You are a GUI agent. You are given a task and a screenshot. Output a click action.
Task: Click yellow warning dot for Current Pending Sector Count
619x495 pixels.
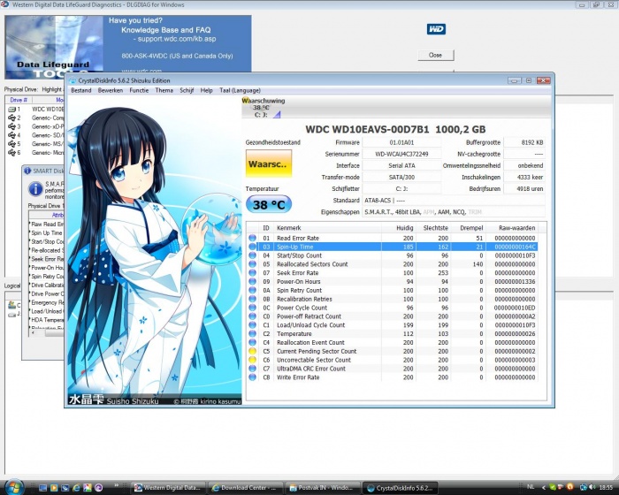[x=252, y=351]
